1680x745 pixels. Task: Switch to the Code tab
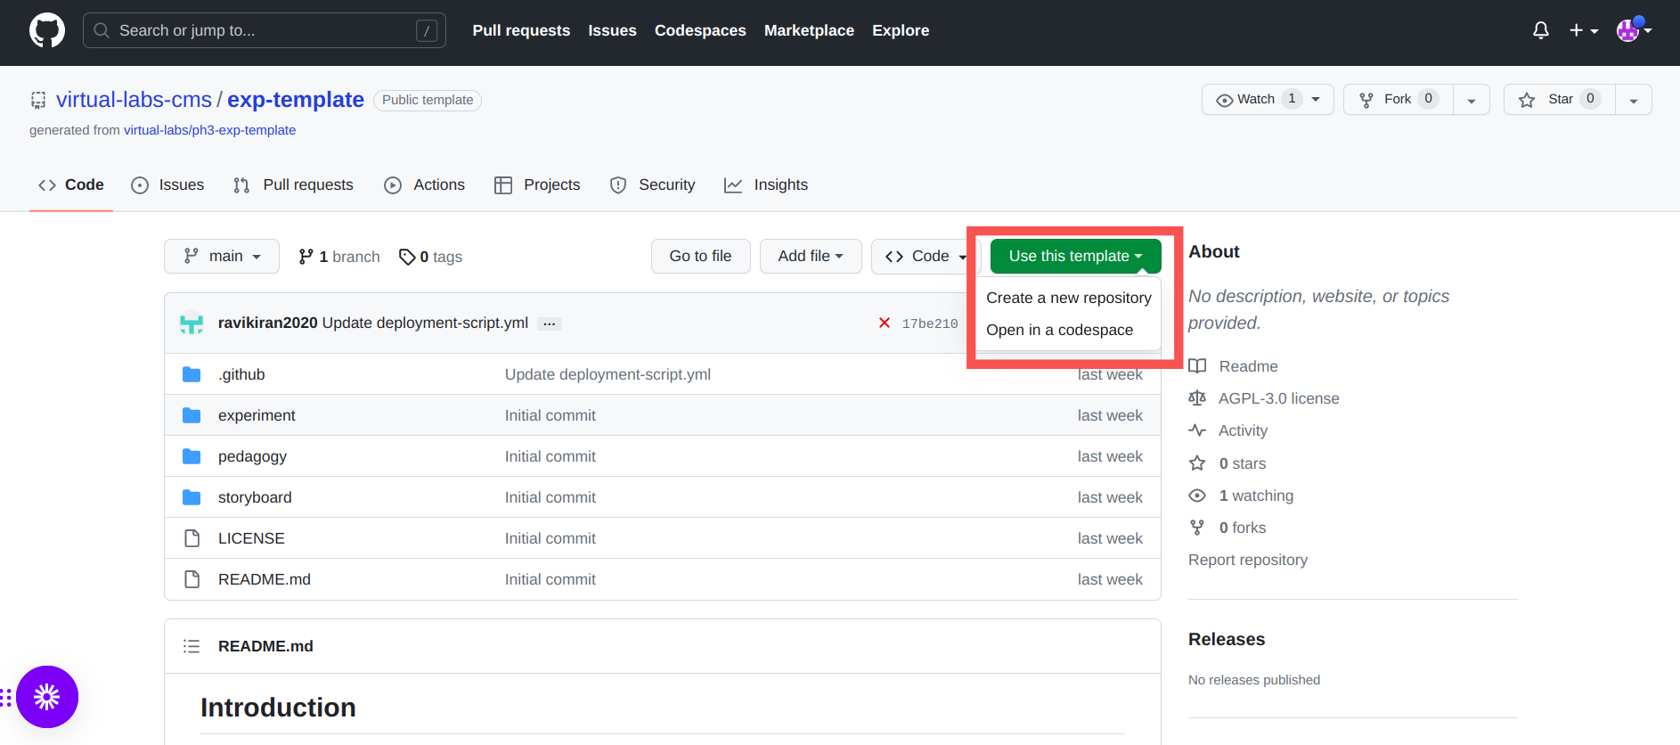point(71,184)
